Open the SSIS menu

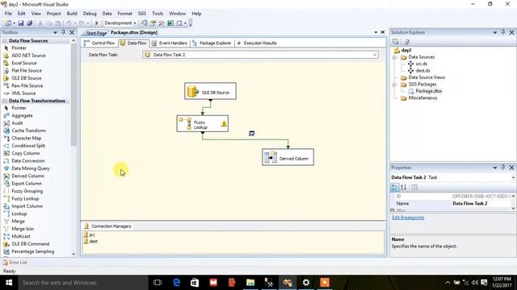[142, 14]
